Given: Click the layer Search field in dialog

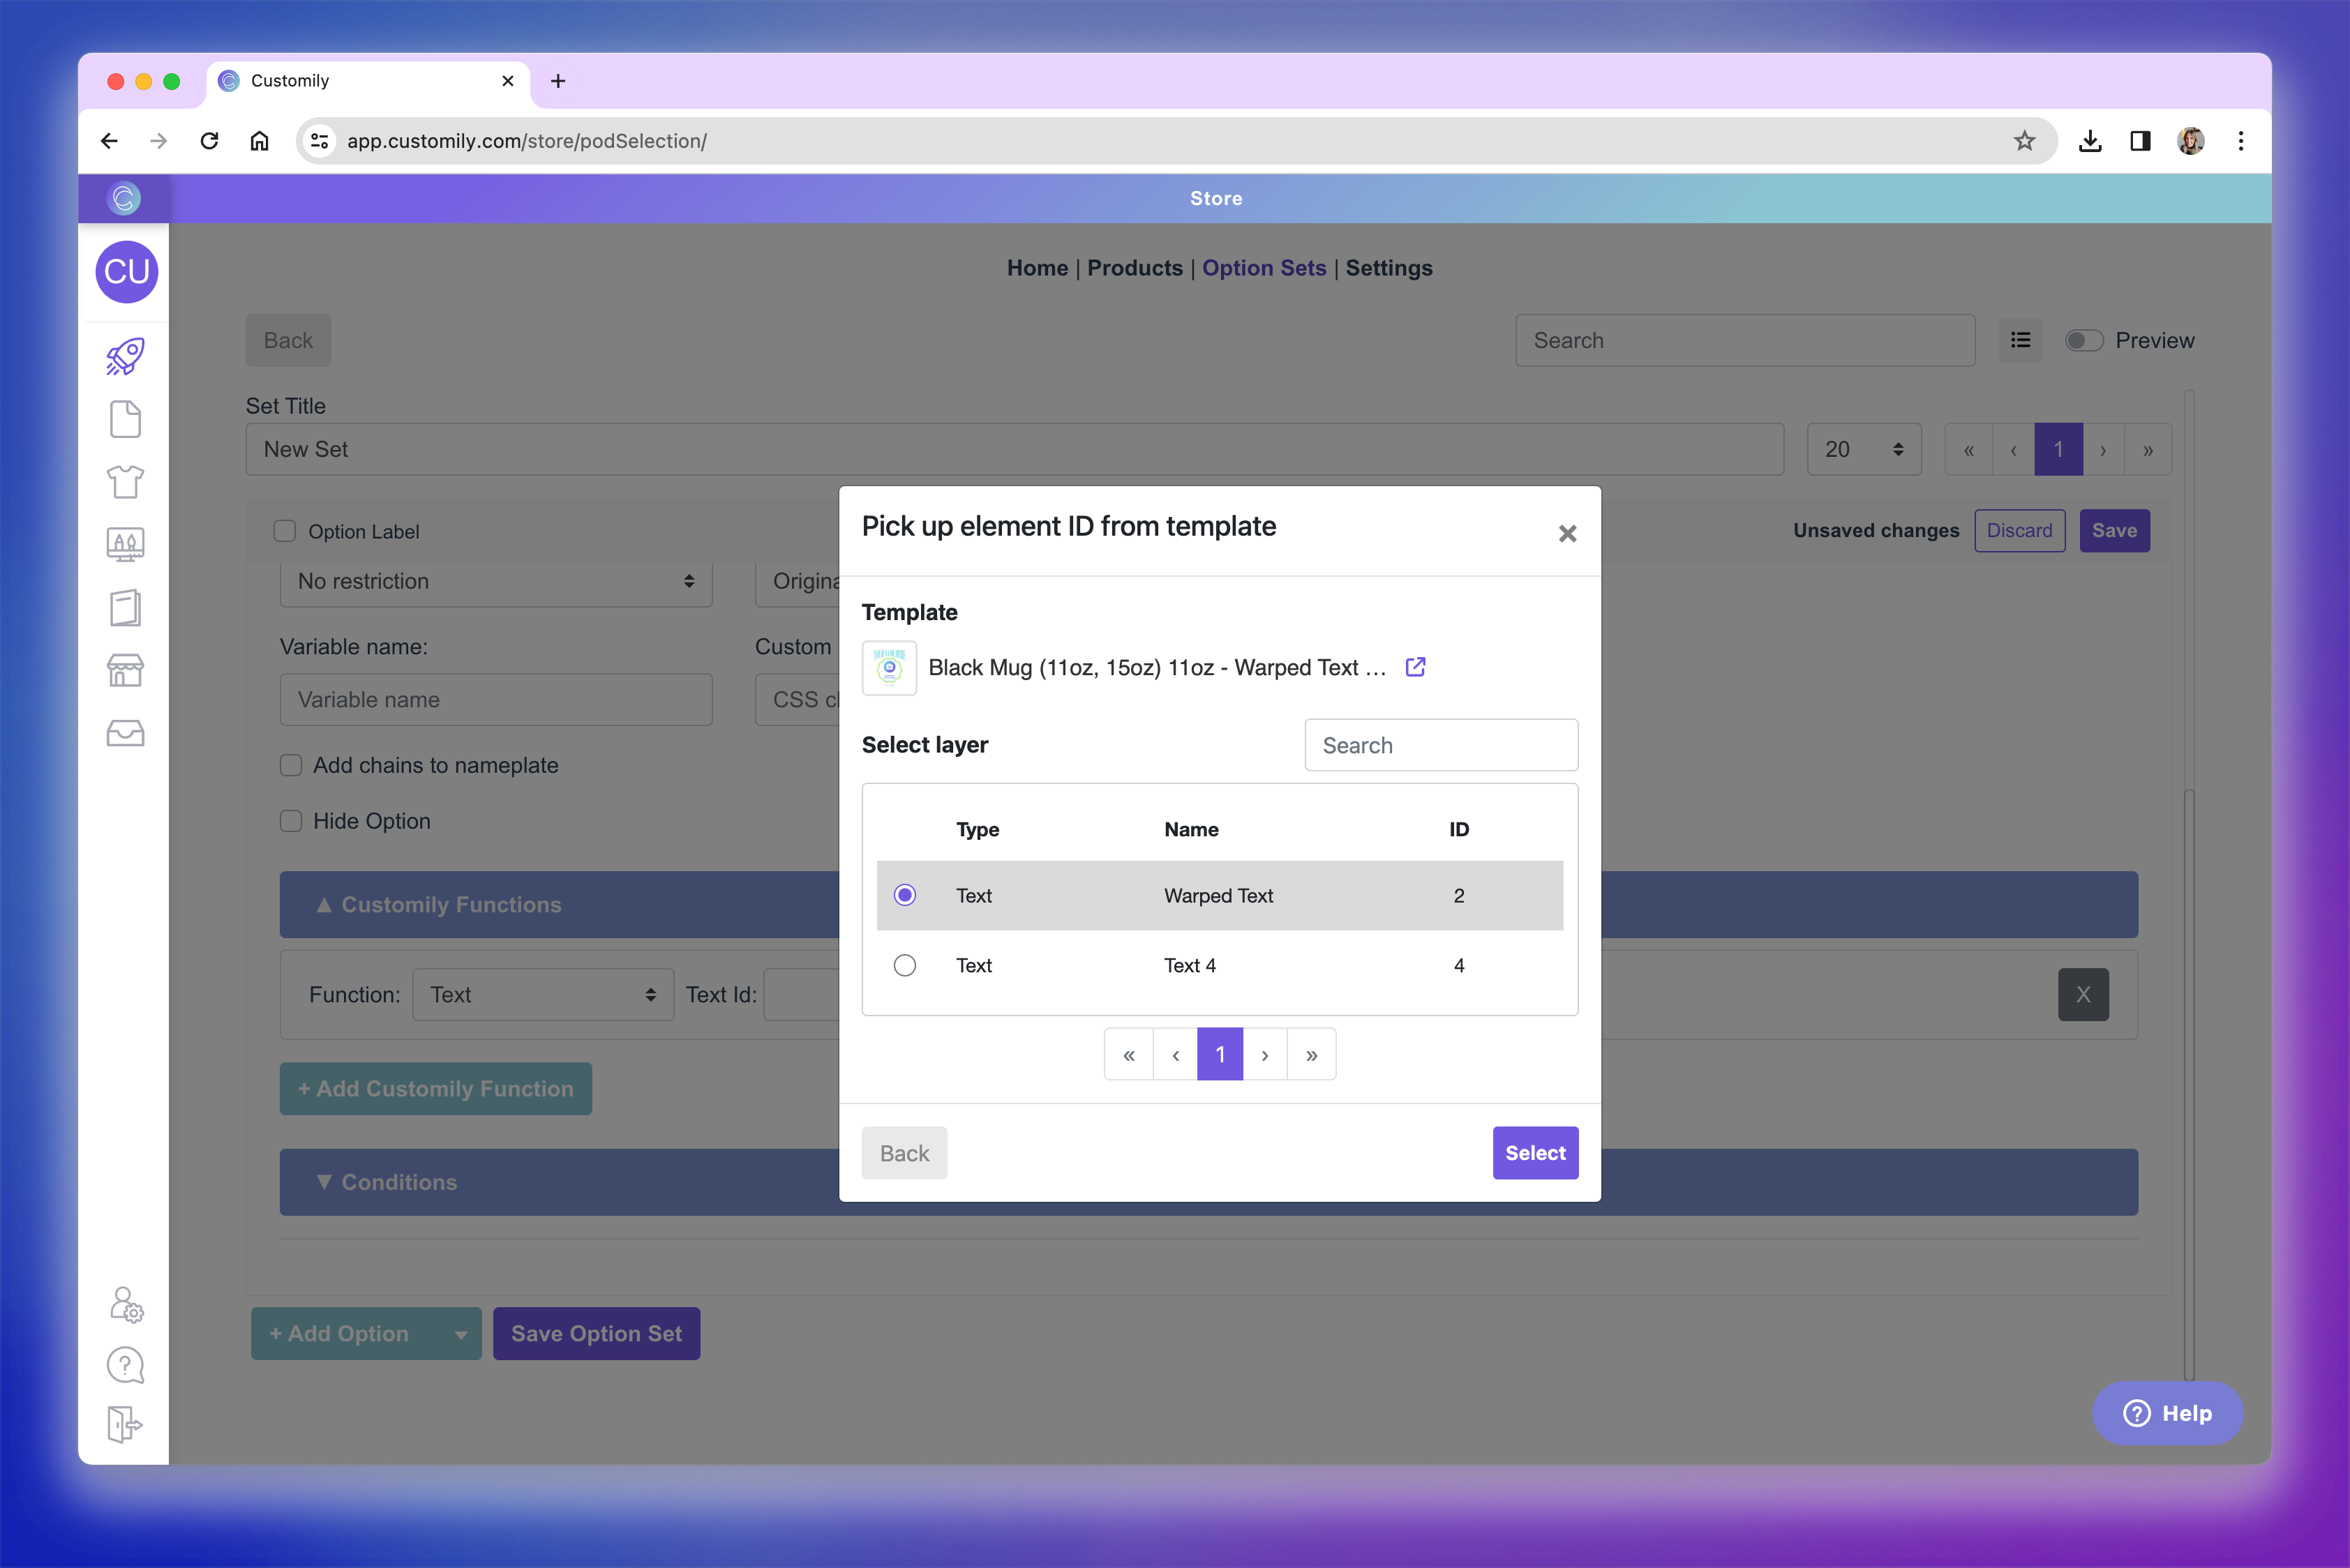Looking at the screenshot, I should pyautogui.click(x=1441, y=745).
